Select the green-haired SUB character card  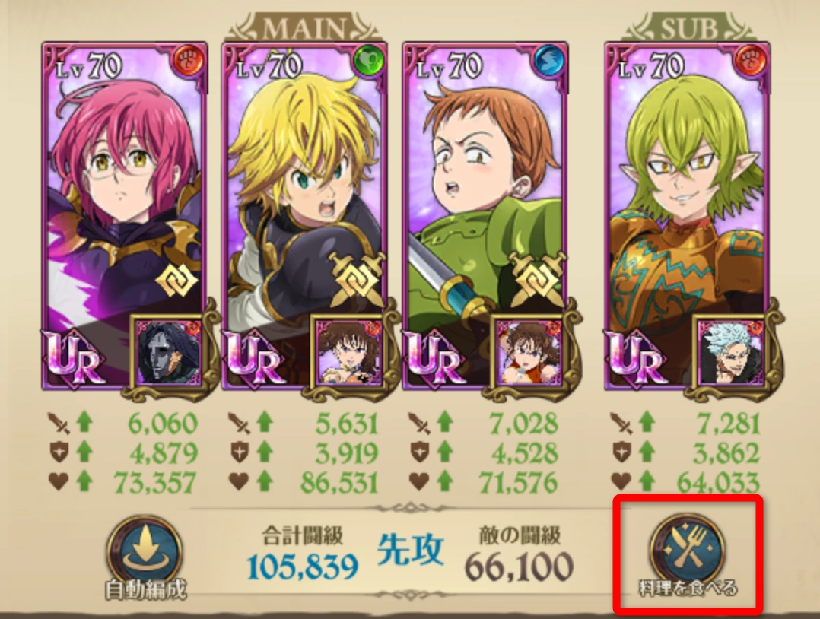(x=687, y=217)
